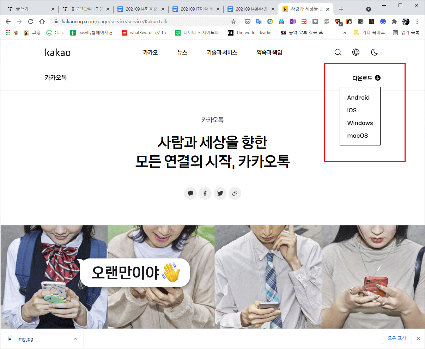Open the Pocket extension icon
This screenshot has height=349, width=425.
point(248,21)
